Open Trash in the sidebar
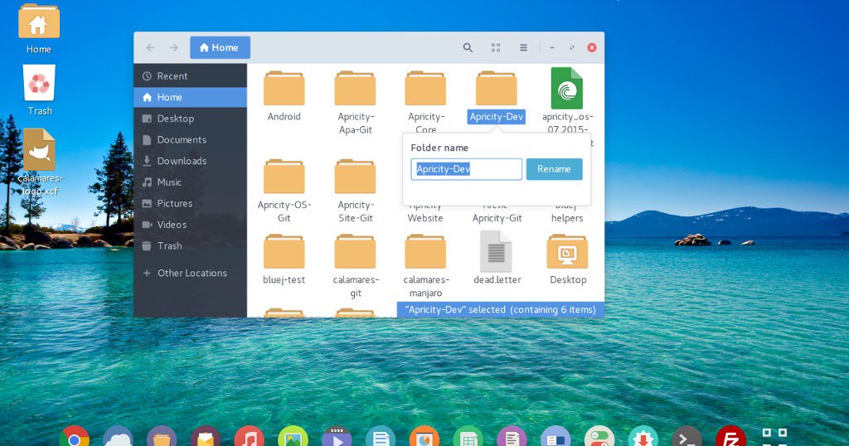849x446 pixels. tap(190, 245)
